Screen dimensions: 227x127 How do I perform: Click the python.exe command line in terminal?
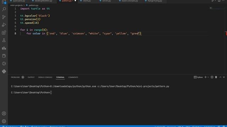90,86
